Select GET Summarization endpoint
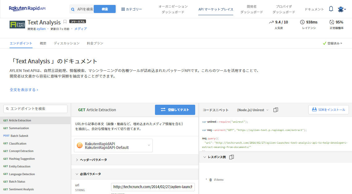This screenshot has height=194, width=352. (35, 128)
